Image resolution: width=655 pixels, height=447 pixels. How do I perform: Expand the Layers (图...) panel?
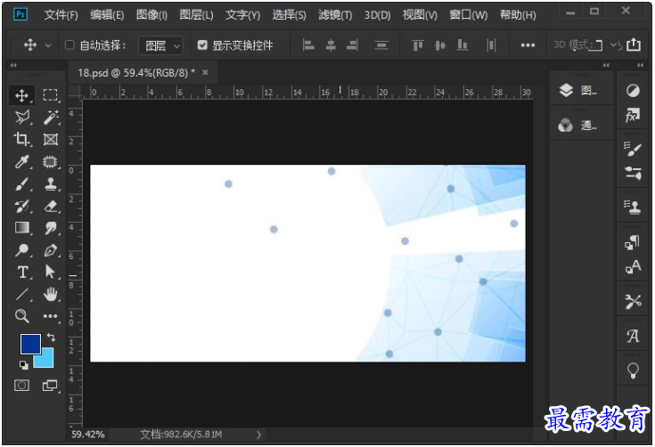click(x=580, y=90)
